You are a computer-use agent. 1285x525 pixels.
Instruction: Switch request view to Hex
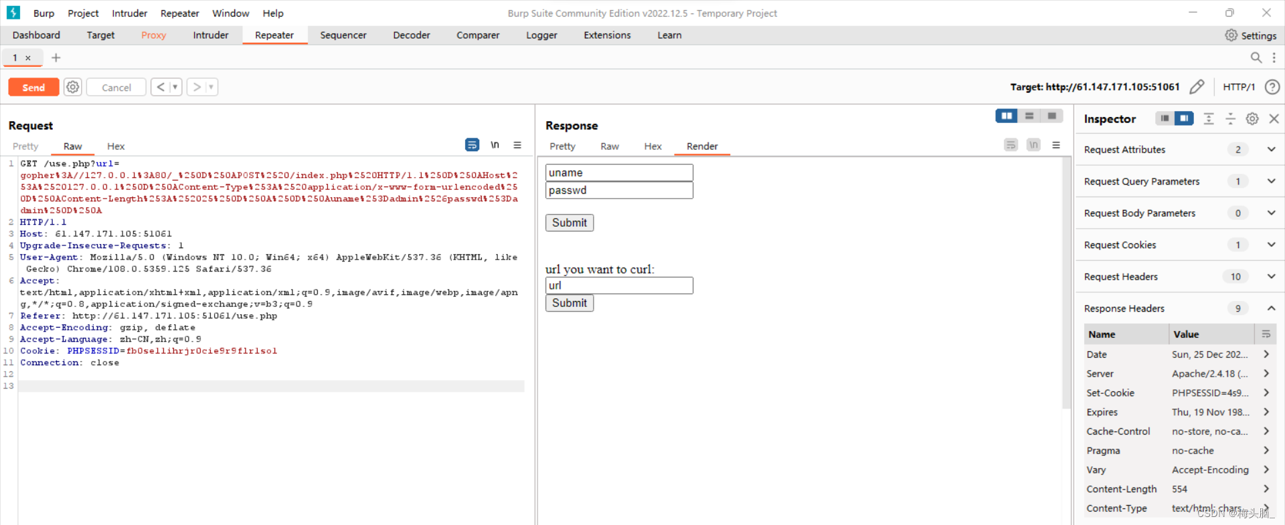point(116,146)
